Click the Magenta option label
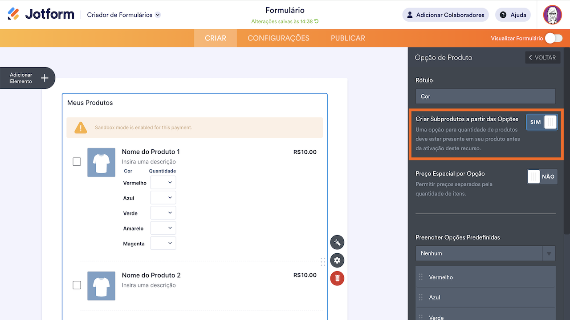 (x=134, y=244)
